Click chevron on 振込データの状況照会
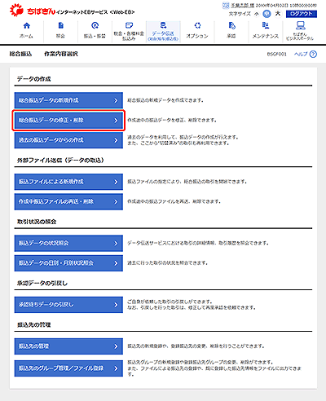 coord(116,243)
